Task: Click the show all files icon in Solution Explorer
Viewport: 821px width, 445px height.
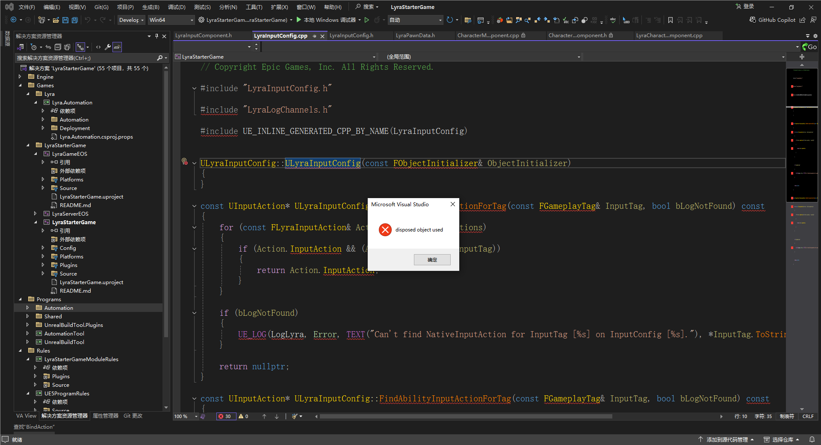Action: (67, 47)
